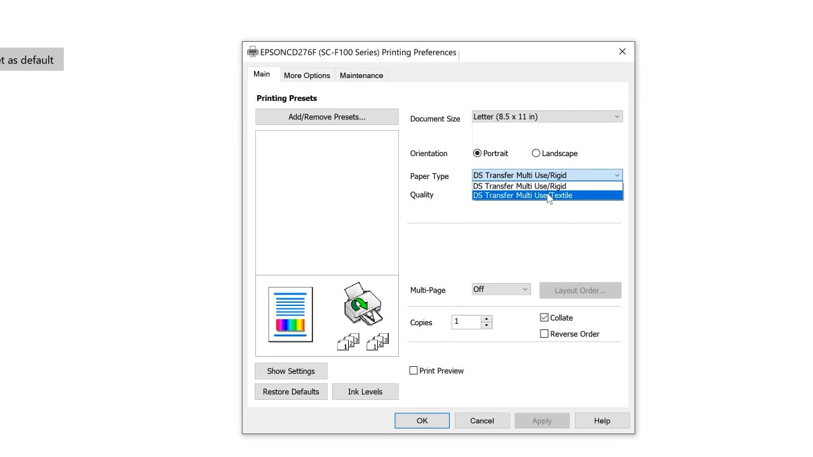
Task: Click Restore Defaults button
Action: tap(291, 392)
